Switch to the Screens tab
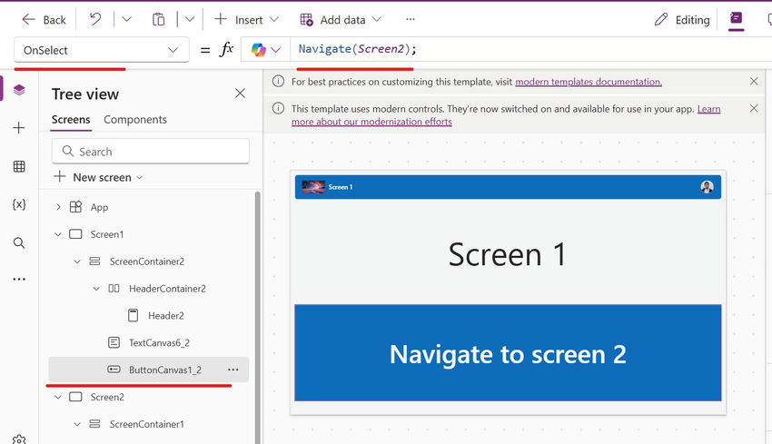The height and width of the screenshot is (444, 772). tap(71, 120)
